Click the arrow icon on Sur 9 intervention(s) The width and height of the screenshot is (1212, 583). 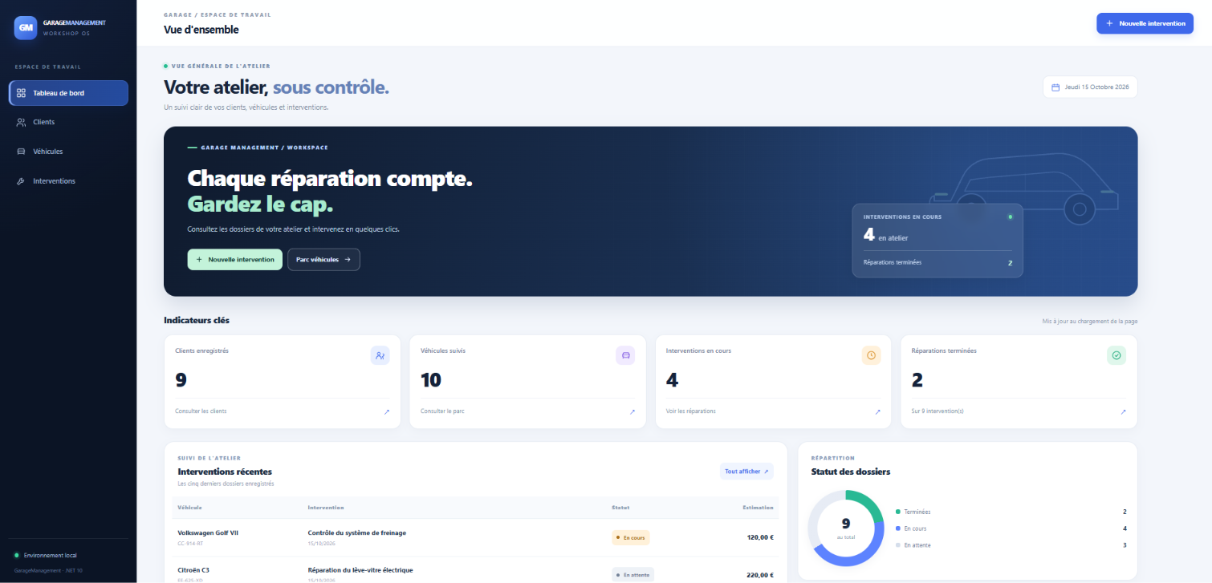point(1123,412)
